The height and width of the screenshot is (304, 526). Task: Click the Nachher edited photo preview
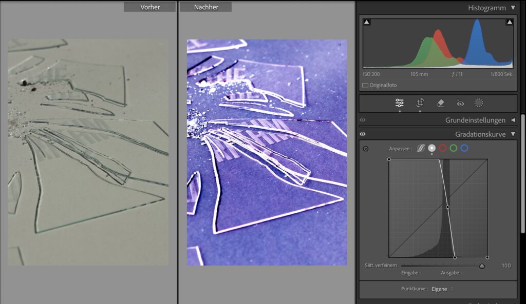coord(267,152)
